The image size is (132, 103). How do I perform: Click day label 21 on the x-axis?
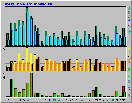click(85, 100)
